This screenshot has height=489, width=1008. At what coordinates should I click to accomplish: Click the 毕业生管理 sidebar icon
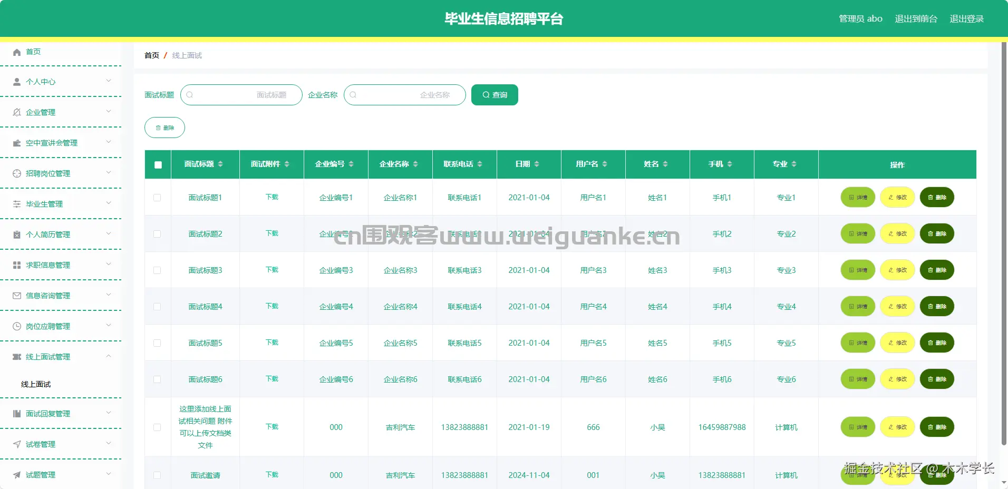click(17, 204)
